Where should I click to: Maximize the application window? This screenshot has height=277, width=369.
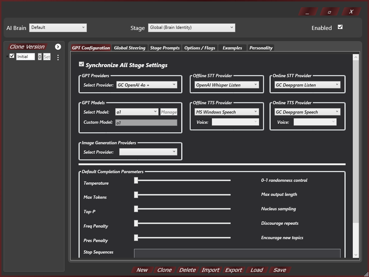329,12
